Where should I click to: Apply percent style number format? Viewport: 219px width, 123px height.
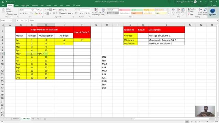80,13
